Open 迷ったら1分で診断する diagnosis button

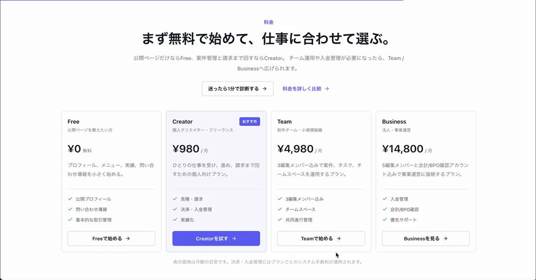pos(238,89)
